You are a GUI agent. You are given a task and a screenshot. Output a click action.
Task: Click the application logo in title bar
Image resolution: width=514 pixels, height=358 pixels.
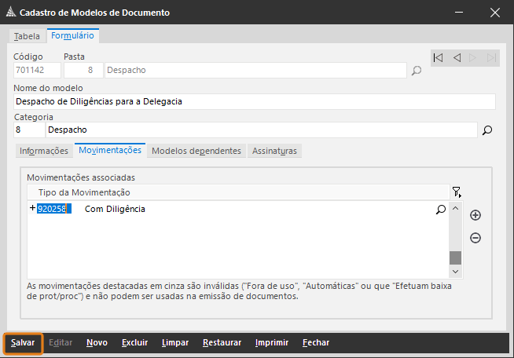pos(11,12)
